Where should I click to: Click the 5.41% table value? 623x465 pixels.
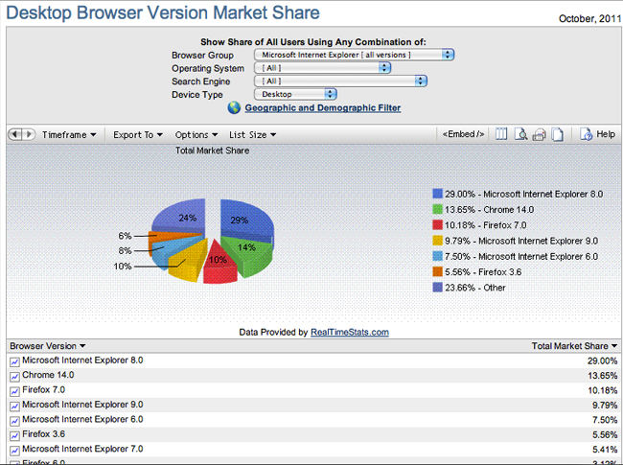(605, 450)
